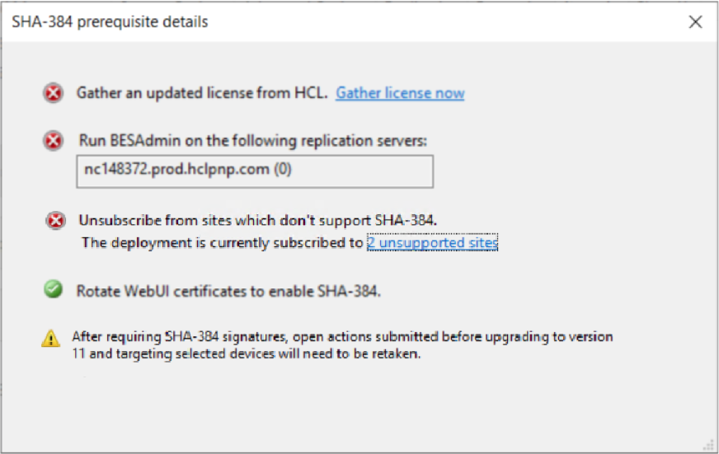Click the deployment is currently subscribed to text
The height and width of the screenshot is (454, 719).
coord(223,243)
